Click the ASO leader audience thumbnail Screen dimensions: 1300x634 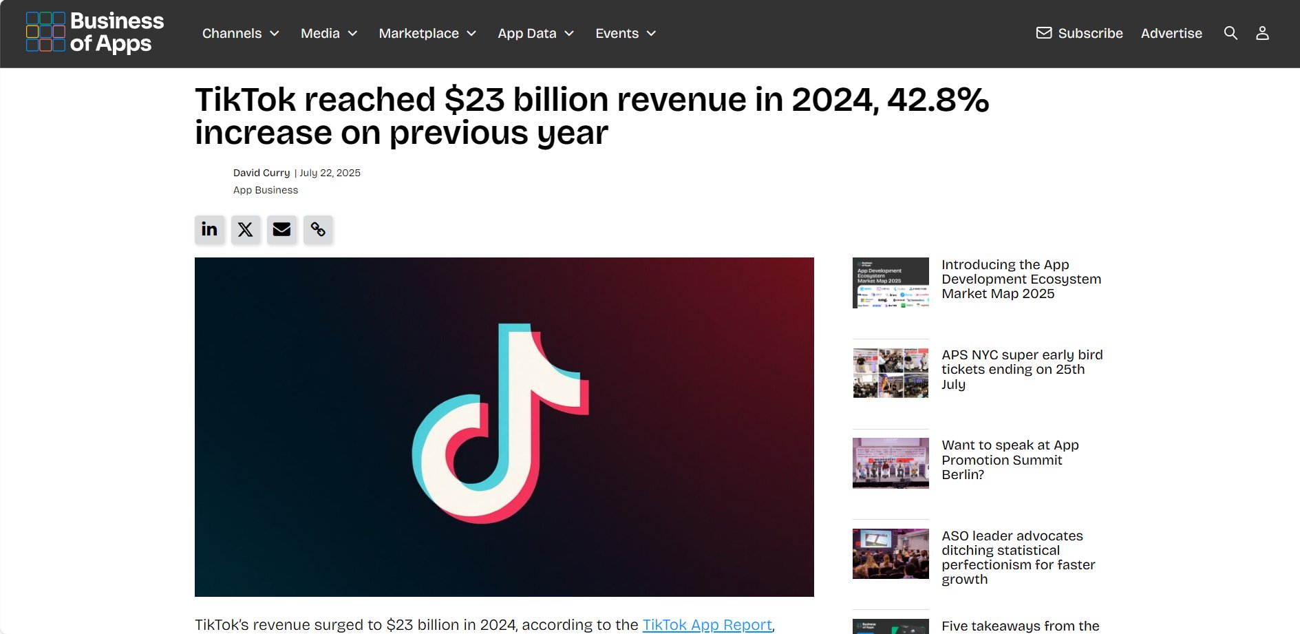[891, 553]
